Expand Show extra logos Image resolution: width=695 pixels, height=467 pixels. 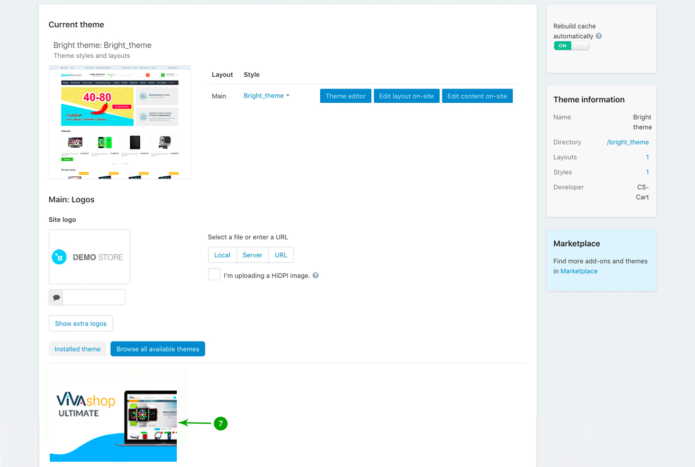pos(80,324)
